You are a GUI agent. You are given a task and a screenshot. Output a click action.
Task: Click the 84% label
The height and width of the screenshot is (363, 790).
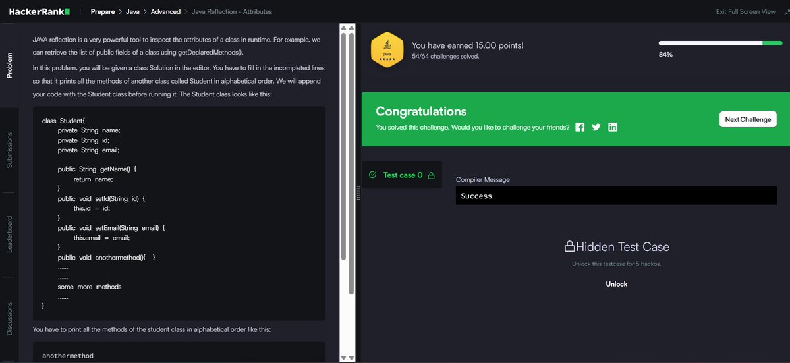(x=665, y=55)
